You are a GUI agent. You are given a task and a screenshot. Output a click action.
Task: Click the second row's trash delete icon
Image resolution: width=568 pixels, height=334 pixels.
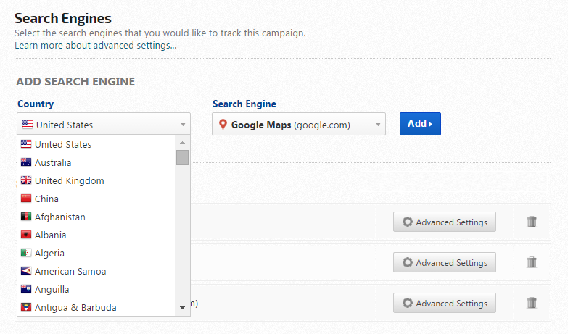(532, 262)
